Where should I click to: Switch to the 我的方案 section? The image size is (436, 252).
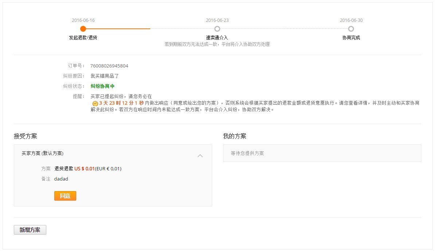click(x=234, y=136)
